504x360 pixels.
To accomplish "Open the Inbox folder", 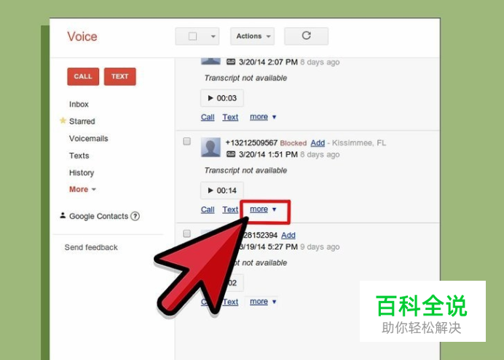I will click(x=79, y=104).
